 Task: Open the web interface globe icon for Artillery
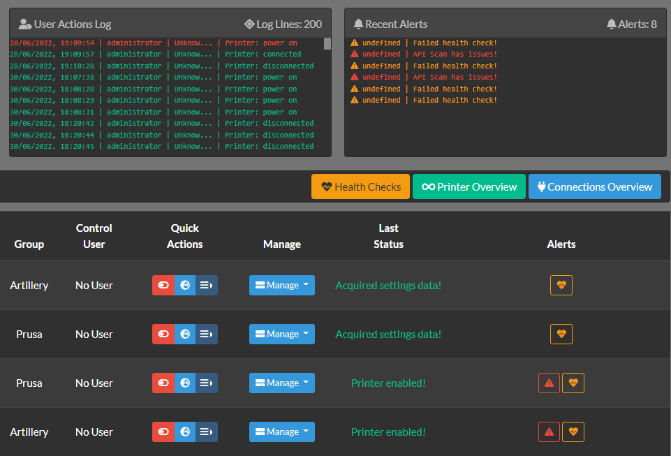pos(184,285)
